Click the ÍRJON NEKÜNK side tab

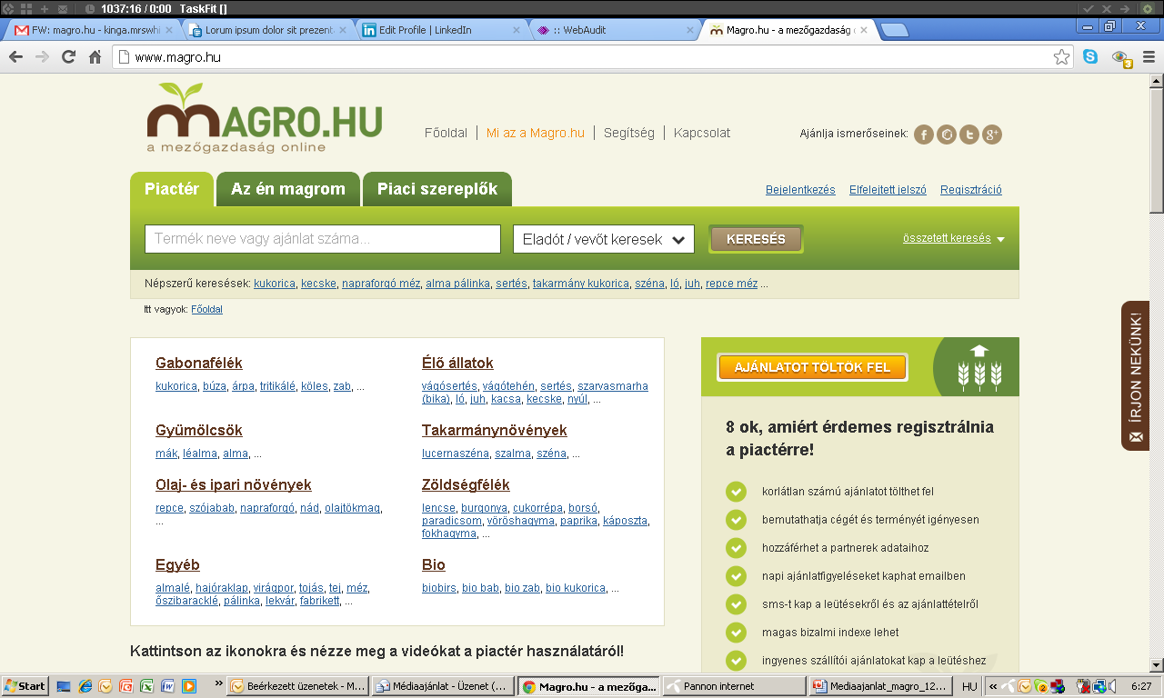[x=1135, y=375]
